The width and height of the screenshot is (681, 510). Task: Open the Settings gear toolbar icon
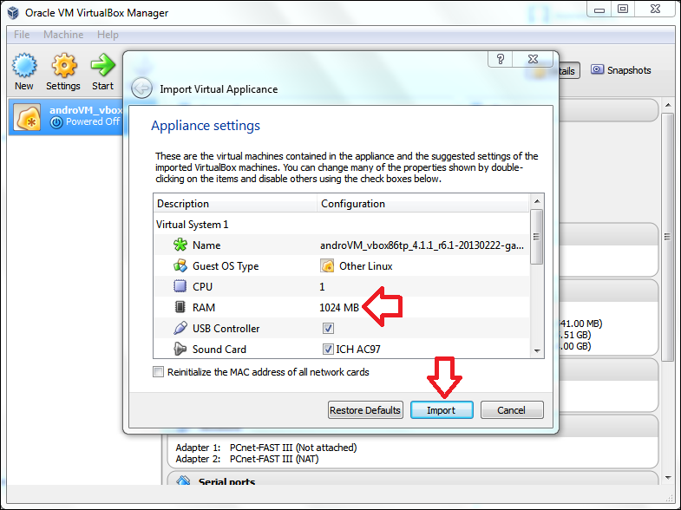pyautogui.click(x=63, y=66)
